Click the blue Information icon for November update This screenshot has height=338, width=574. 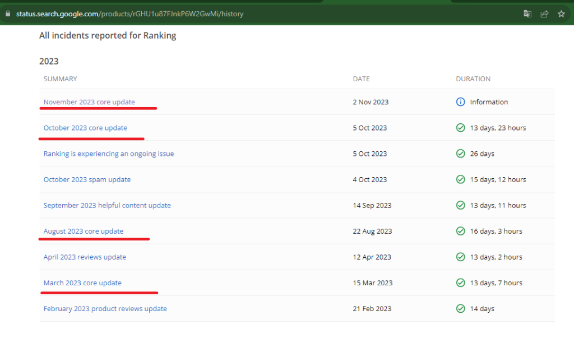tap(461, 102)
